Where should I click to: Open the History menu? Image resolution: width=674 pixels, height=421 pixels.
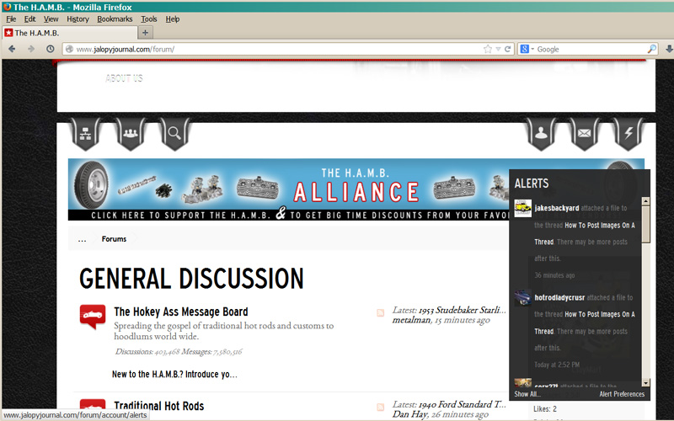pyautogui.click(x=78, y=19)
